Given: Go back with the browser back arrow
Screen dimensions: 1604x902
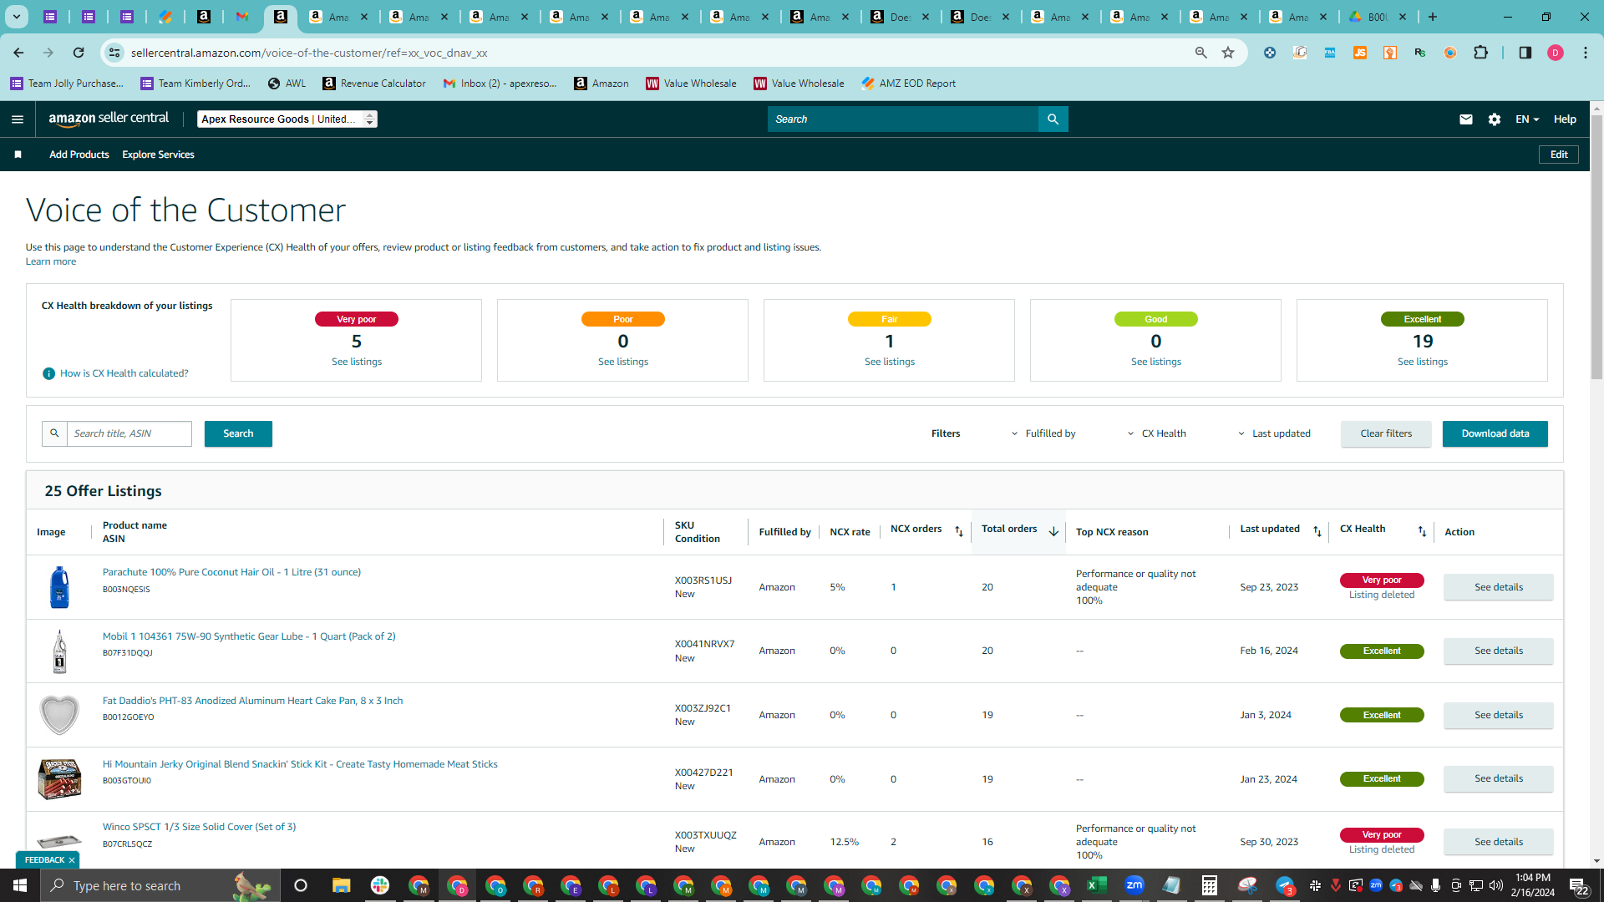Looking at the screenshot, I should tap(18, 53).
